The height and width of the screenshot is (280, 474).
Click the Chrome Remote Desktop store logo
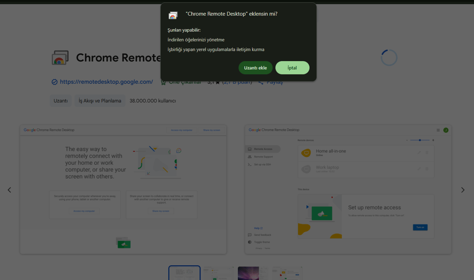[x=60, y=57]
